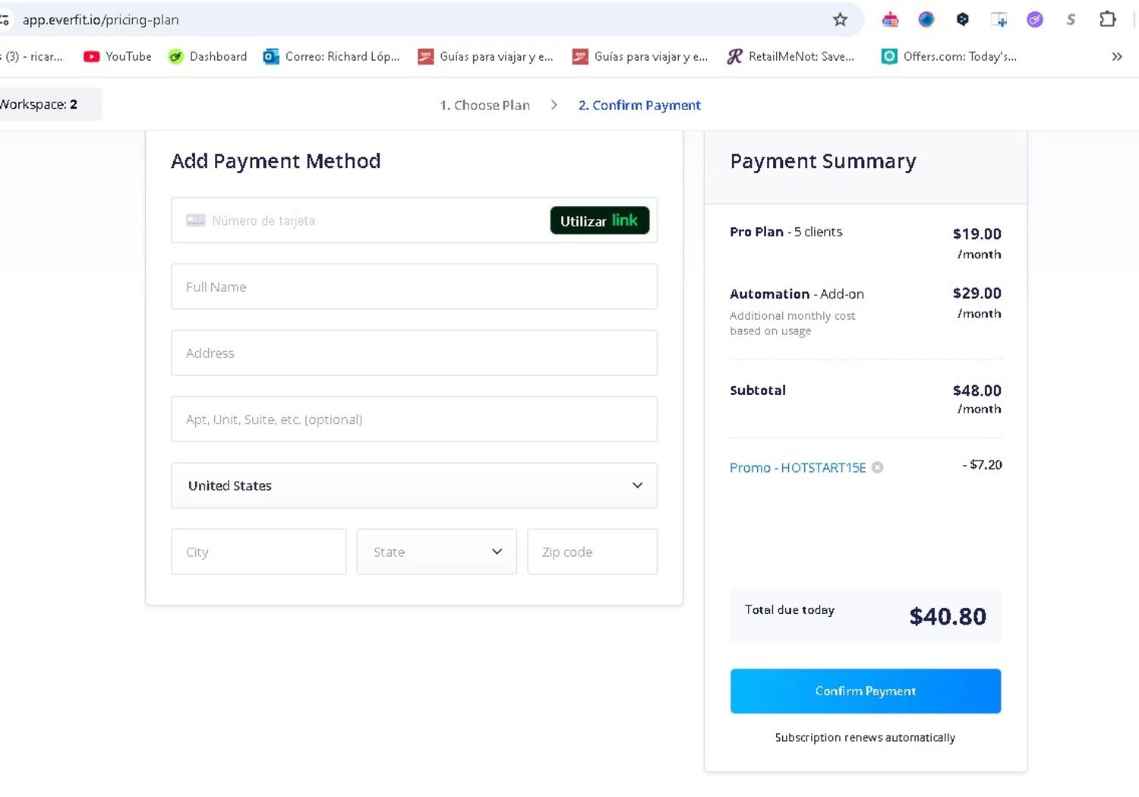Open the YouTube bookmark
This screenshot has width=1139, height=797.
pyautogui.click(x=118, y=56)
